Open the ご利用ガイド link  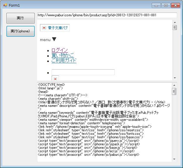(64, 61)
